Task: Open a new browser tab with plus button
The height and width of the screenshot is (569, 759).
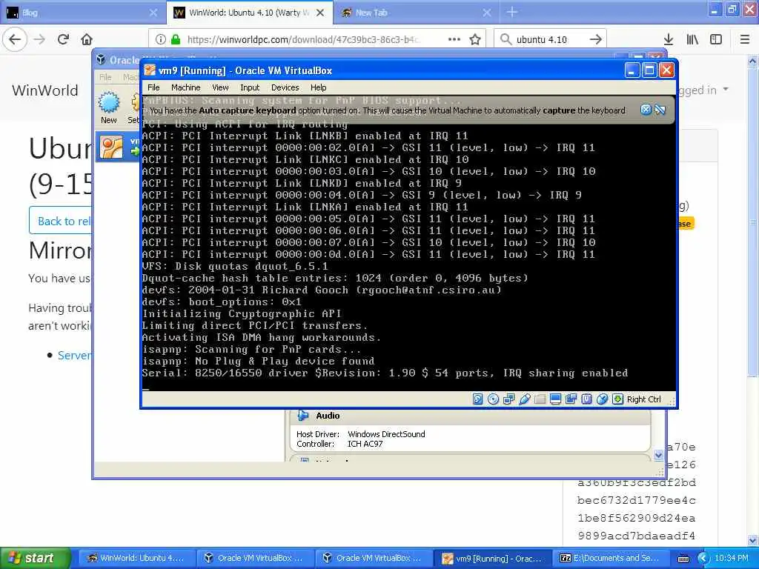Action: pos(512,13)
